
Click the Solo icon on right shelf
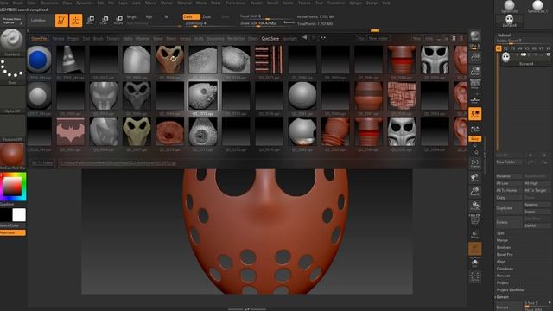(475, 263)
